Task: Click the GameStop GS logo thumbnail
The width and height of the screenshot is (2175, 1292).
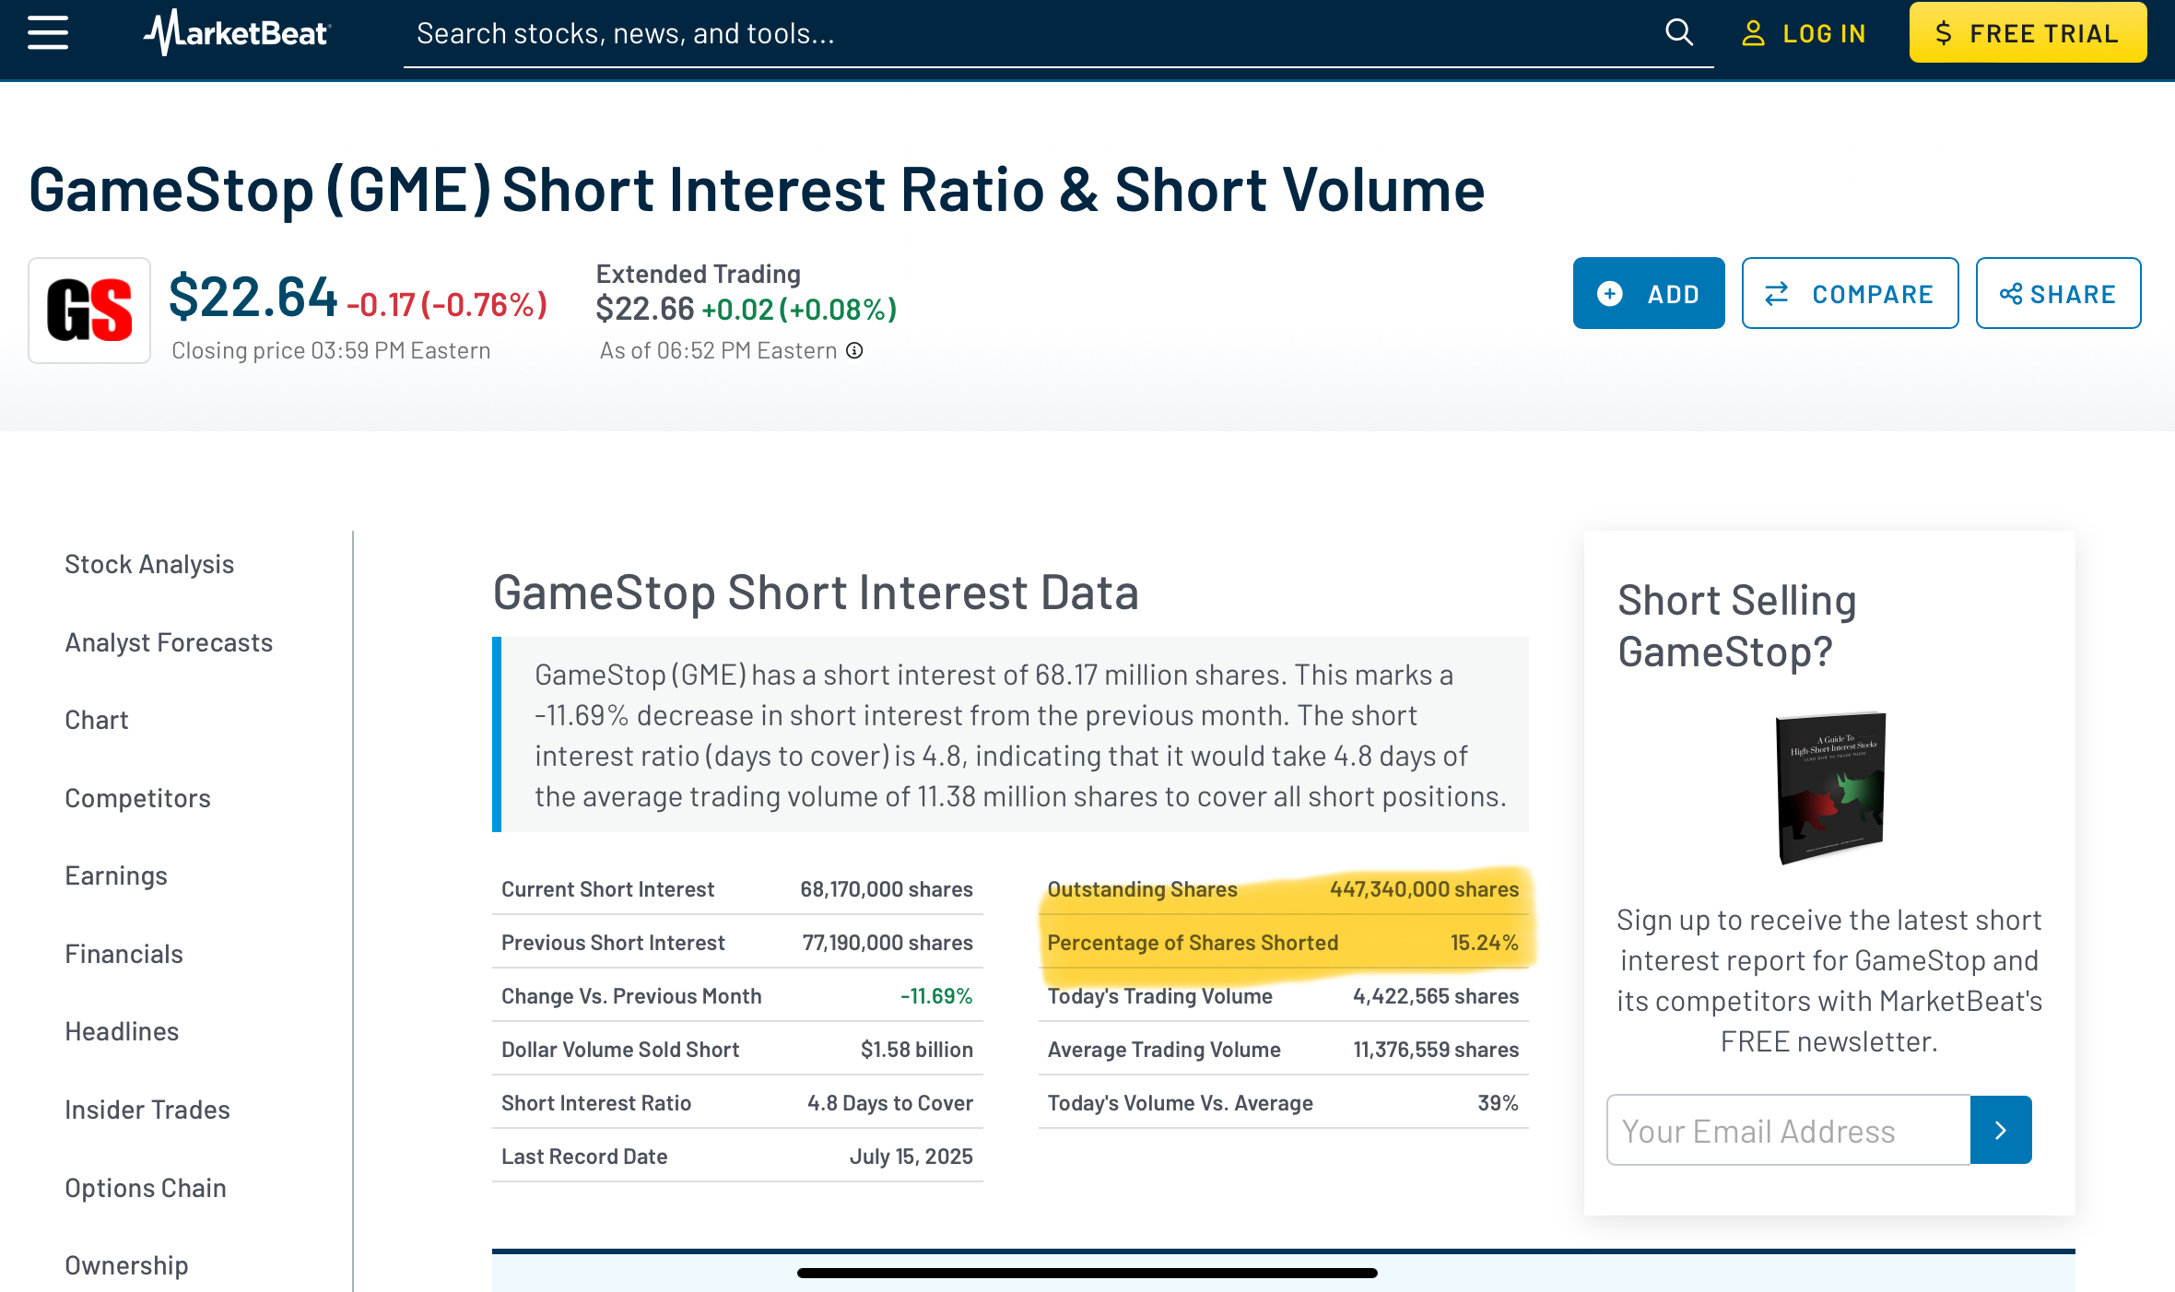Action: [89, 311]
